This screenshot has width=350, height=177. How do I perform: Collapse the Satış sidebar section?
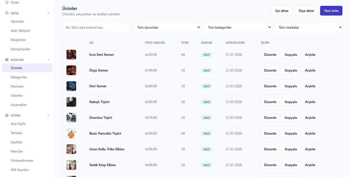[48, 13]
